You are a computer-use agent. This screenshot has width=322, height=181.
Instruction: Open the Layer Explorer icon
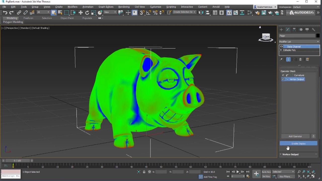pyautogui.click(x=222, y=13)
